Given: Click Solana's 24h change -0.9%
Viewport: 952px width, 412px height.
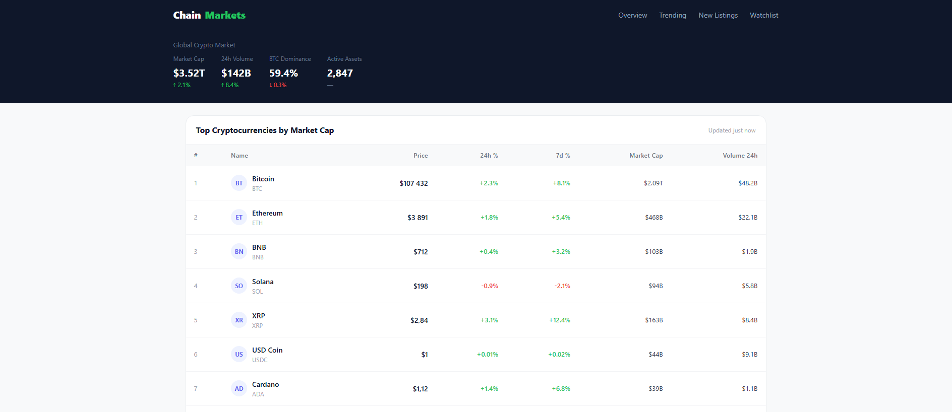Looking at the screenshot, I should [x=490, y=286].
